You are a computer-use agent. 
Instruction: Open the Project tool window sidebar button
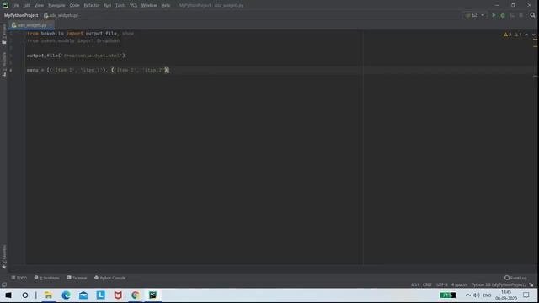pos(4,34)
